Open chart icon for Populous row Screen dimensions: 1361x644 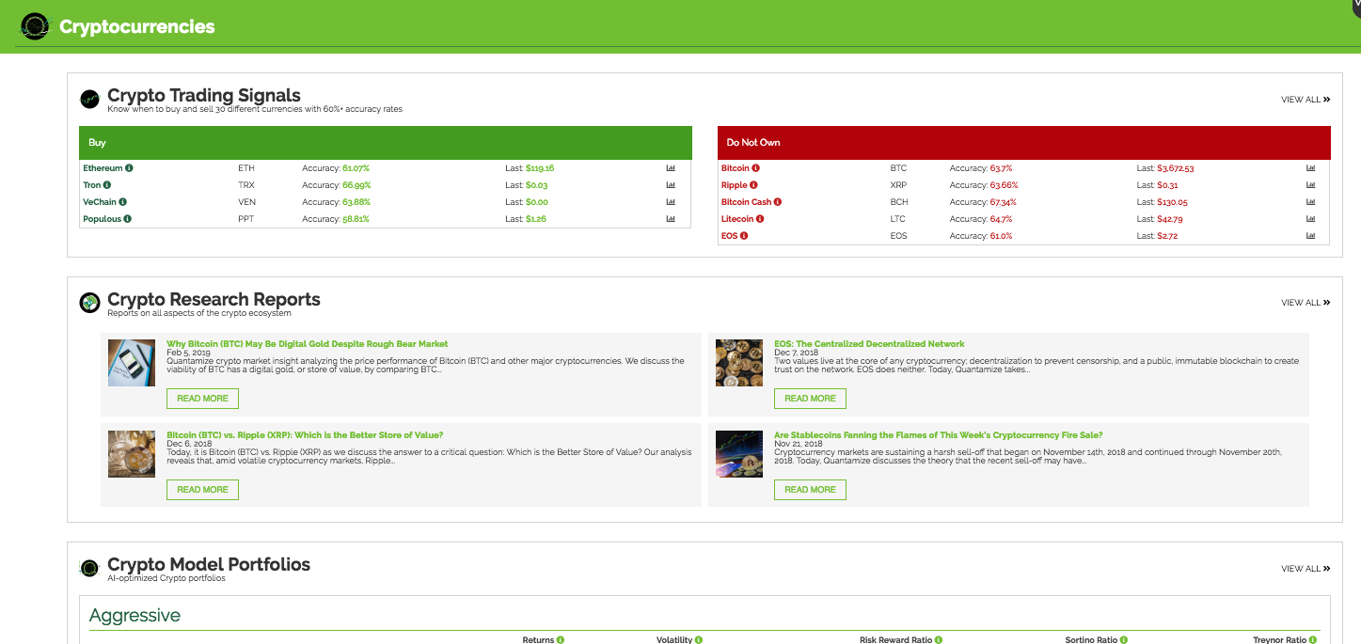(671, 219)
